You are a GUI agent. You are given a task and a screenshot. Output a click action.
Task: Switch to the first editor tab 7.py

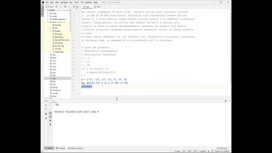pos(76,7)
